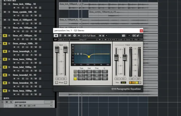Unmute the Boss_strings track
181x116 pixels.
point(5,44)
